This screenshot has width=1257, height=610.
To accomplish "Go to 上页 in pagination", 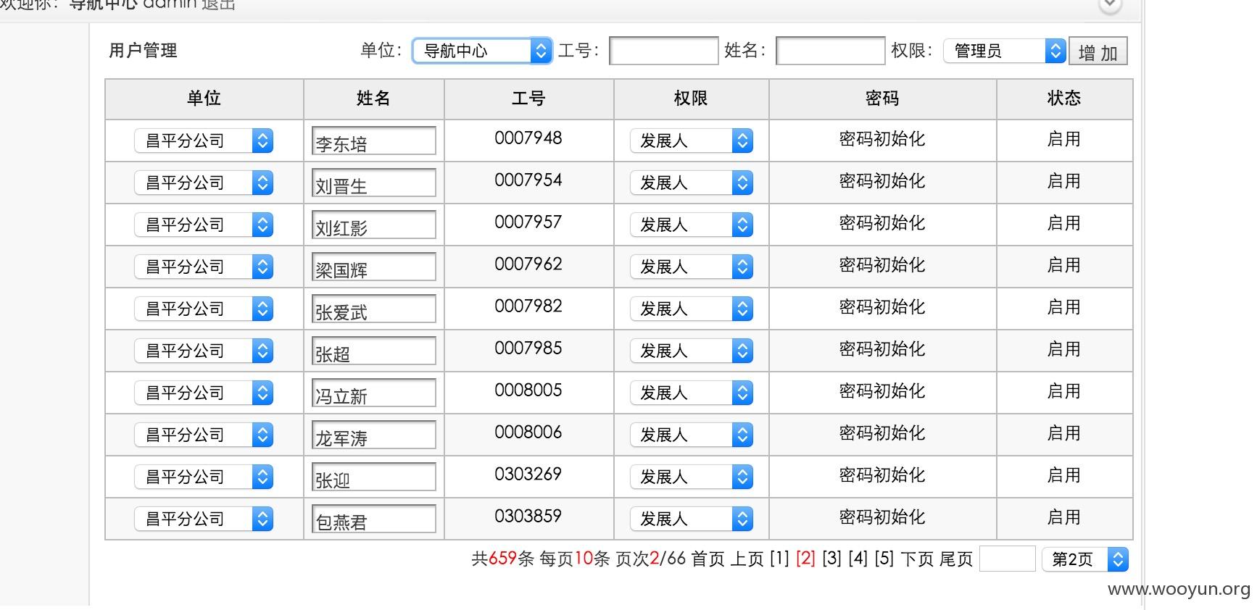I will point(747,559).
